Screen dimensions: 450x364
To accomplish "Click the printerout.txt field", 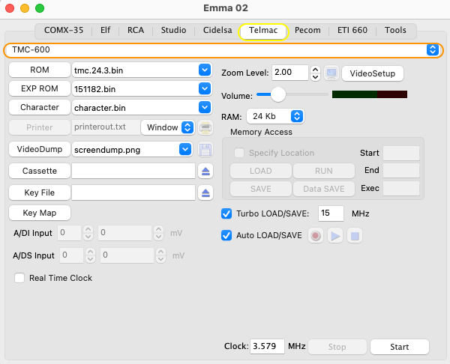I will click(106, 127).
